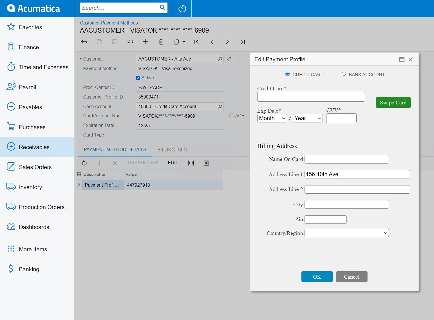
Task: Expand the Payment Profile row arrow
Action: [79, 185]
